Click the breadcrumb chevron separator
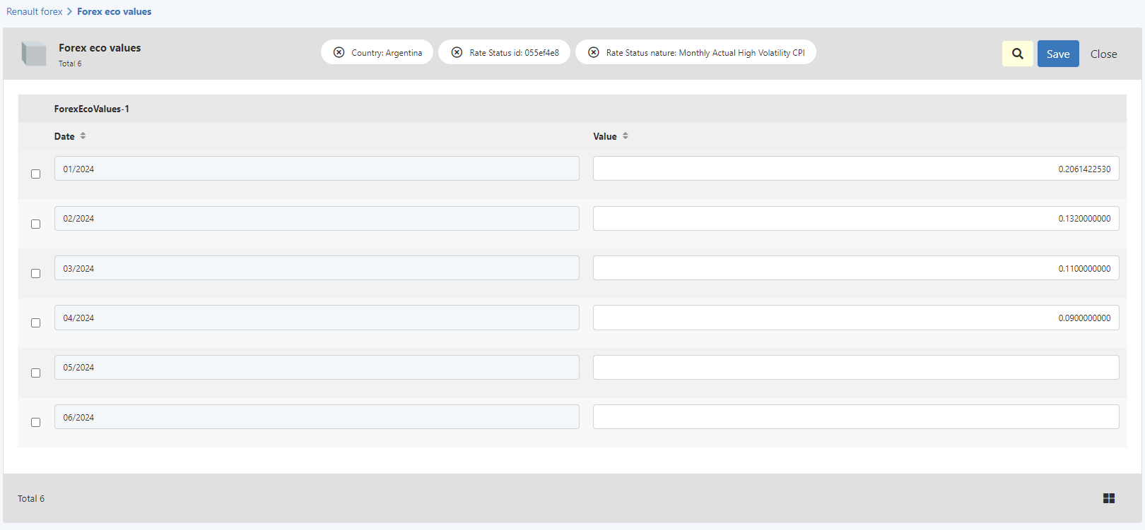 70,11
